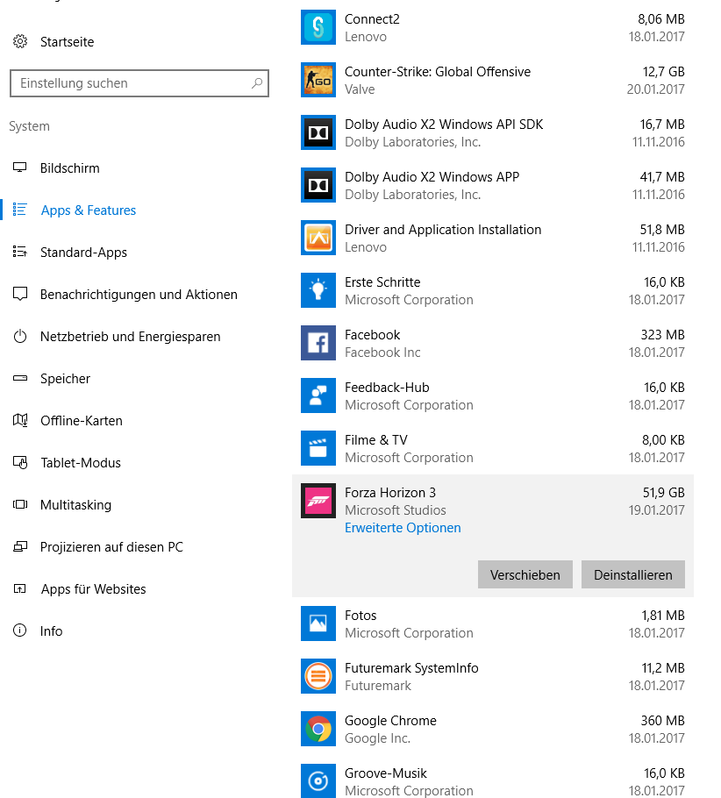The height and width of the screenshot is (798, 721).
Task: Click the Speicher drive icon
Action: [20, 378]
